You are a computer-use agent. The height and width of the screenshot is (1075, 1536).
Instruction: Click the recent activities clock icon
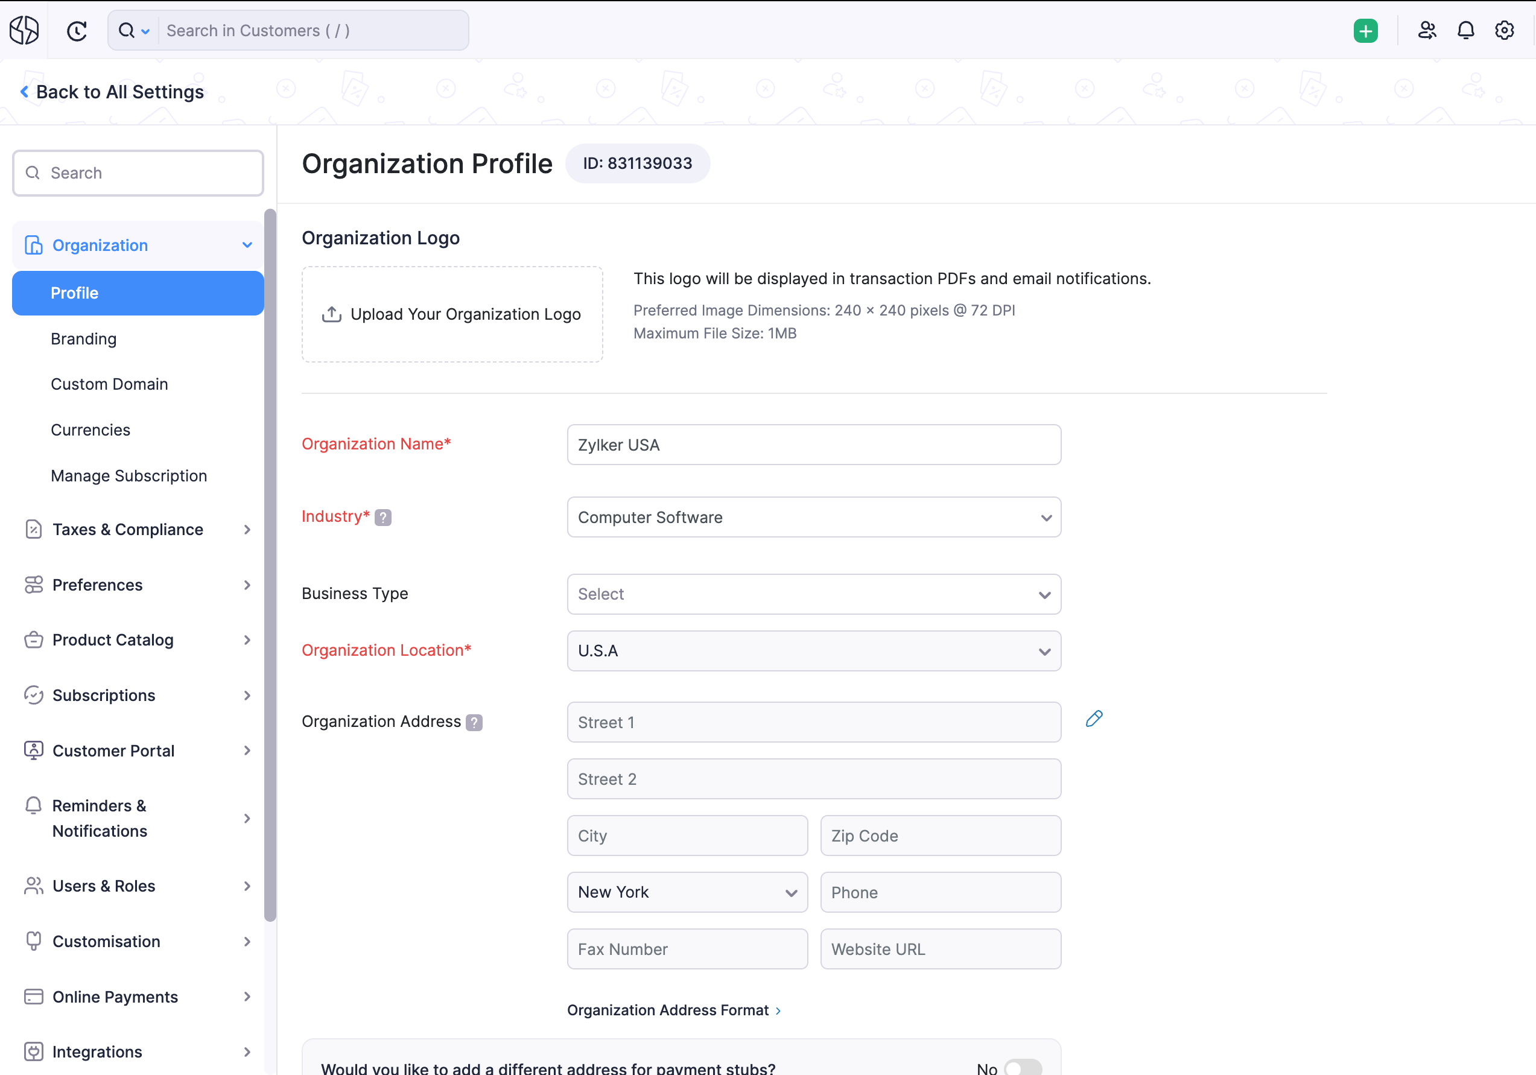[77, 30]
